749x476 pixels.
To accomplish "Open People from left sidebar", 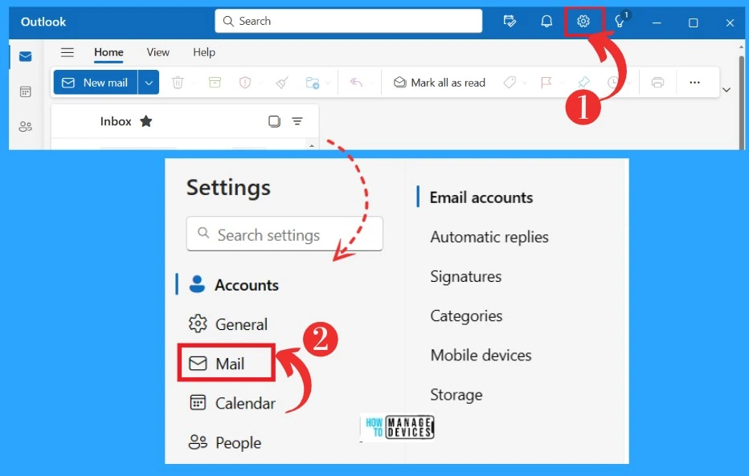I will coord(26,126).
